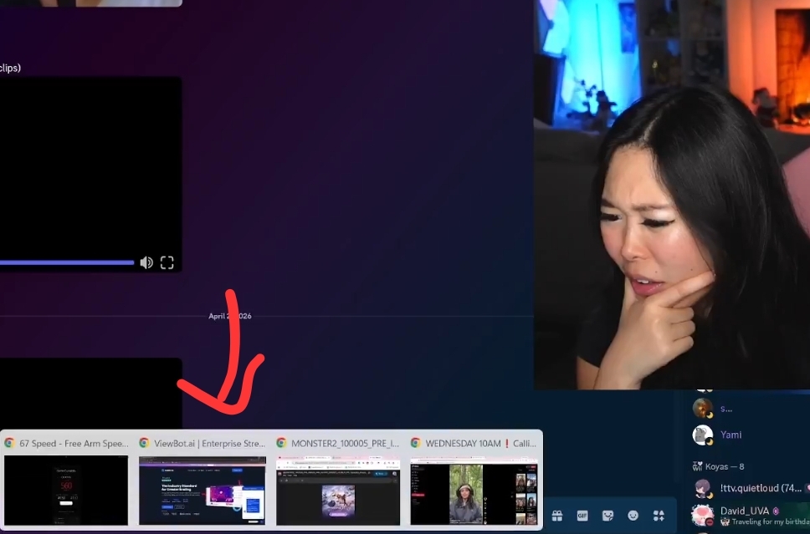This screenshot has height=534, width=810.
Task: Select the 67 Speed Chrome window preview
Action: (x=66, y=491)
